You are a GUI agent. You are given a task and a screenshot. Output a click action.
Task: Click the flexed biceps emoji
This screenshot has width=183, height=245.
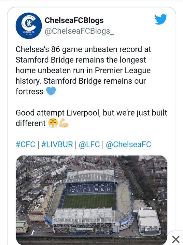coord(64,123)
